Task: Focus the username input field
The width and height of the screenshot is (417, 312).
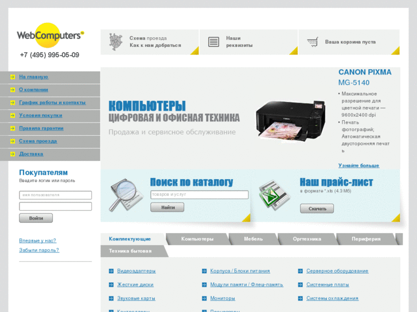Action: click(x=55, y=195)
